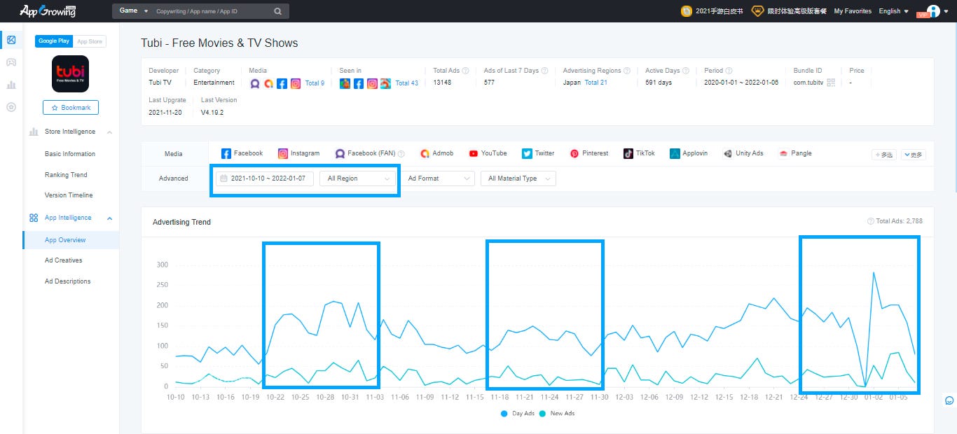957x434 pixels.
Task: Click the Bookmark button
Action: [x=71, y=108]
